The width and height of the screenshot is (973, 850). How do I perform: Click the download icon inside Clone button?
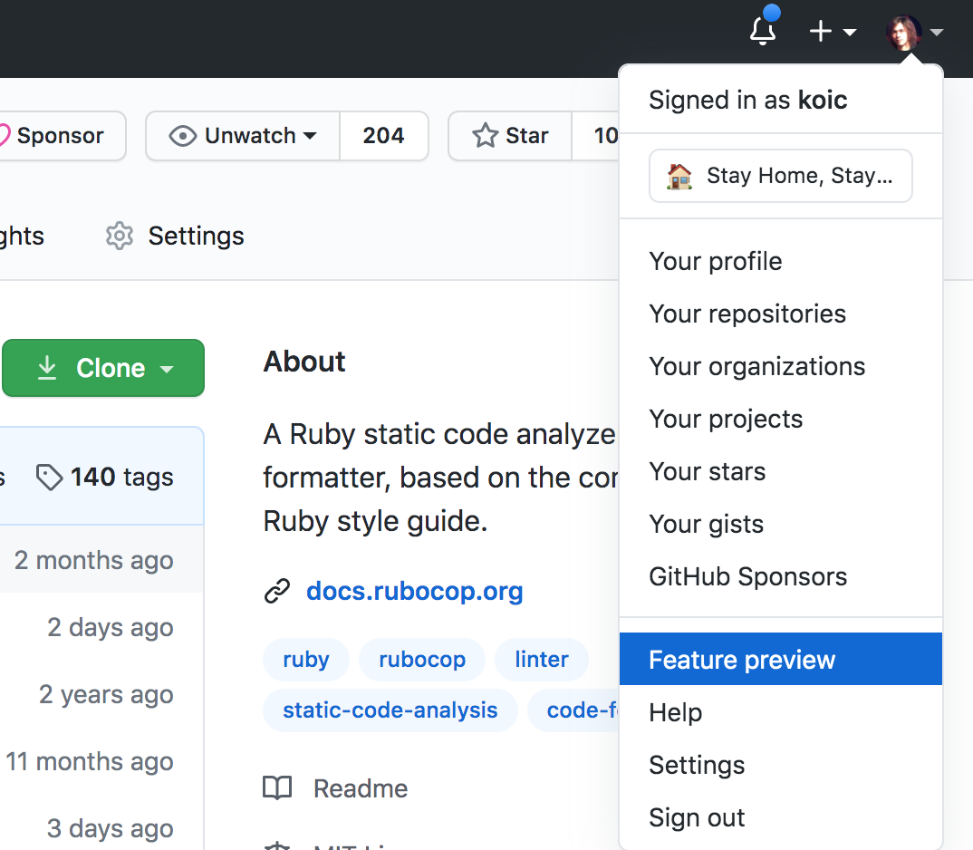47,368
